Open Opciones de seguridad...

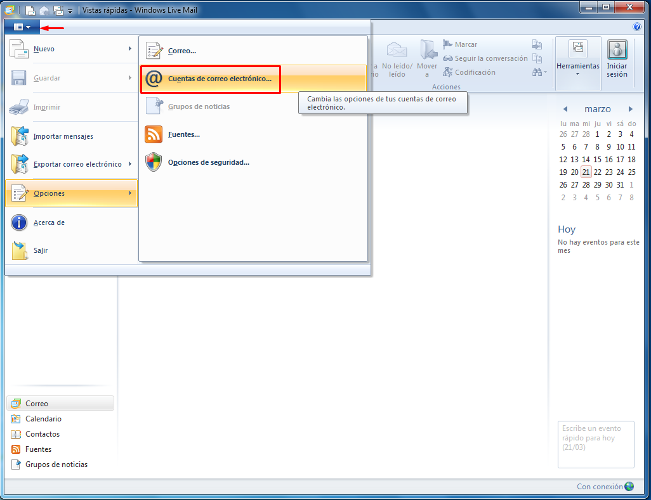(253, 162)
